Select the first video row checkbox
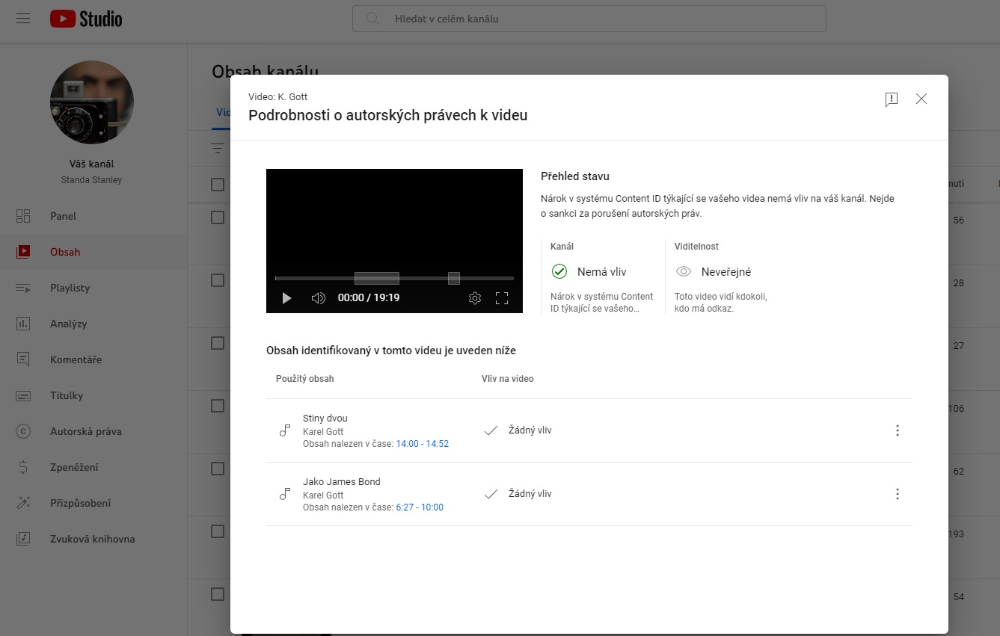The width and height of the screenshot is (1000, 636). coord(218,217)
